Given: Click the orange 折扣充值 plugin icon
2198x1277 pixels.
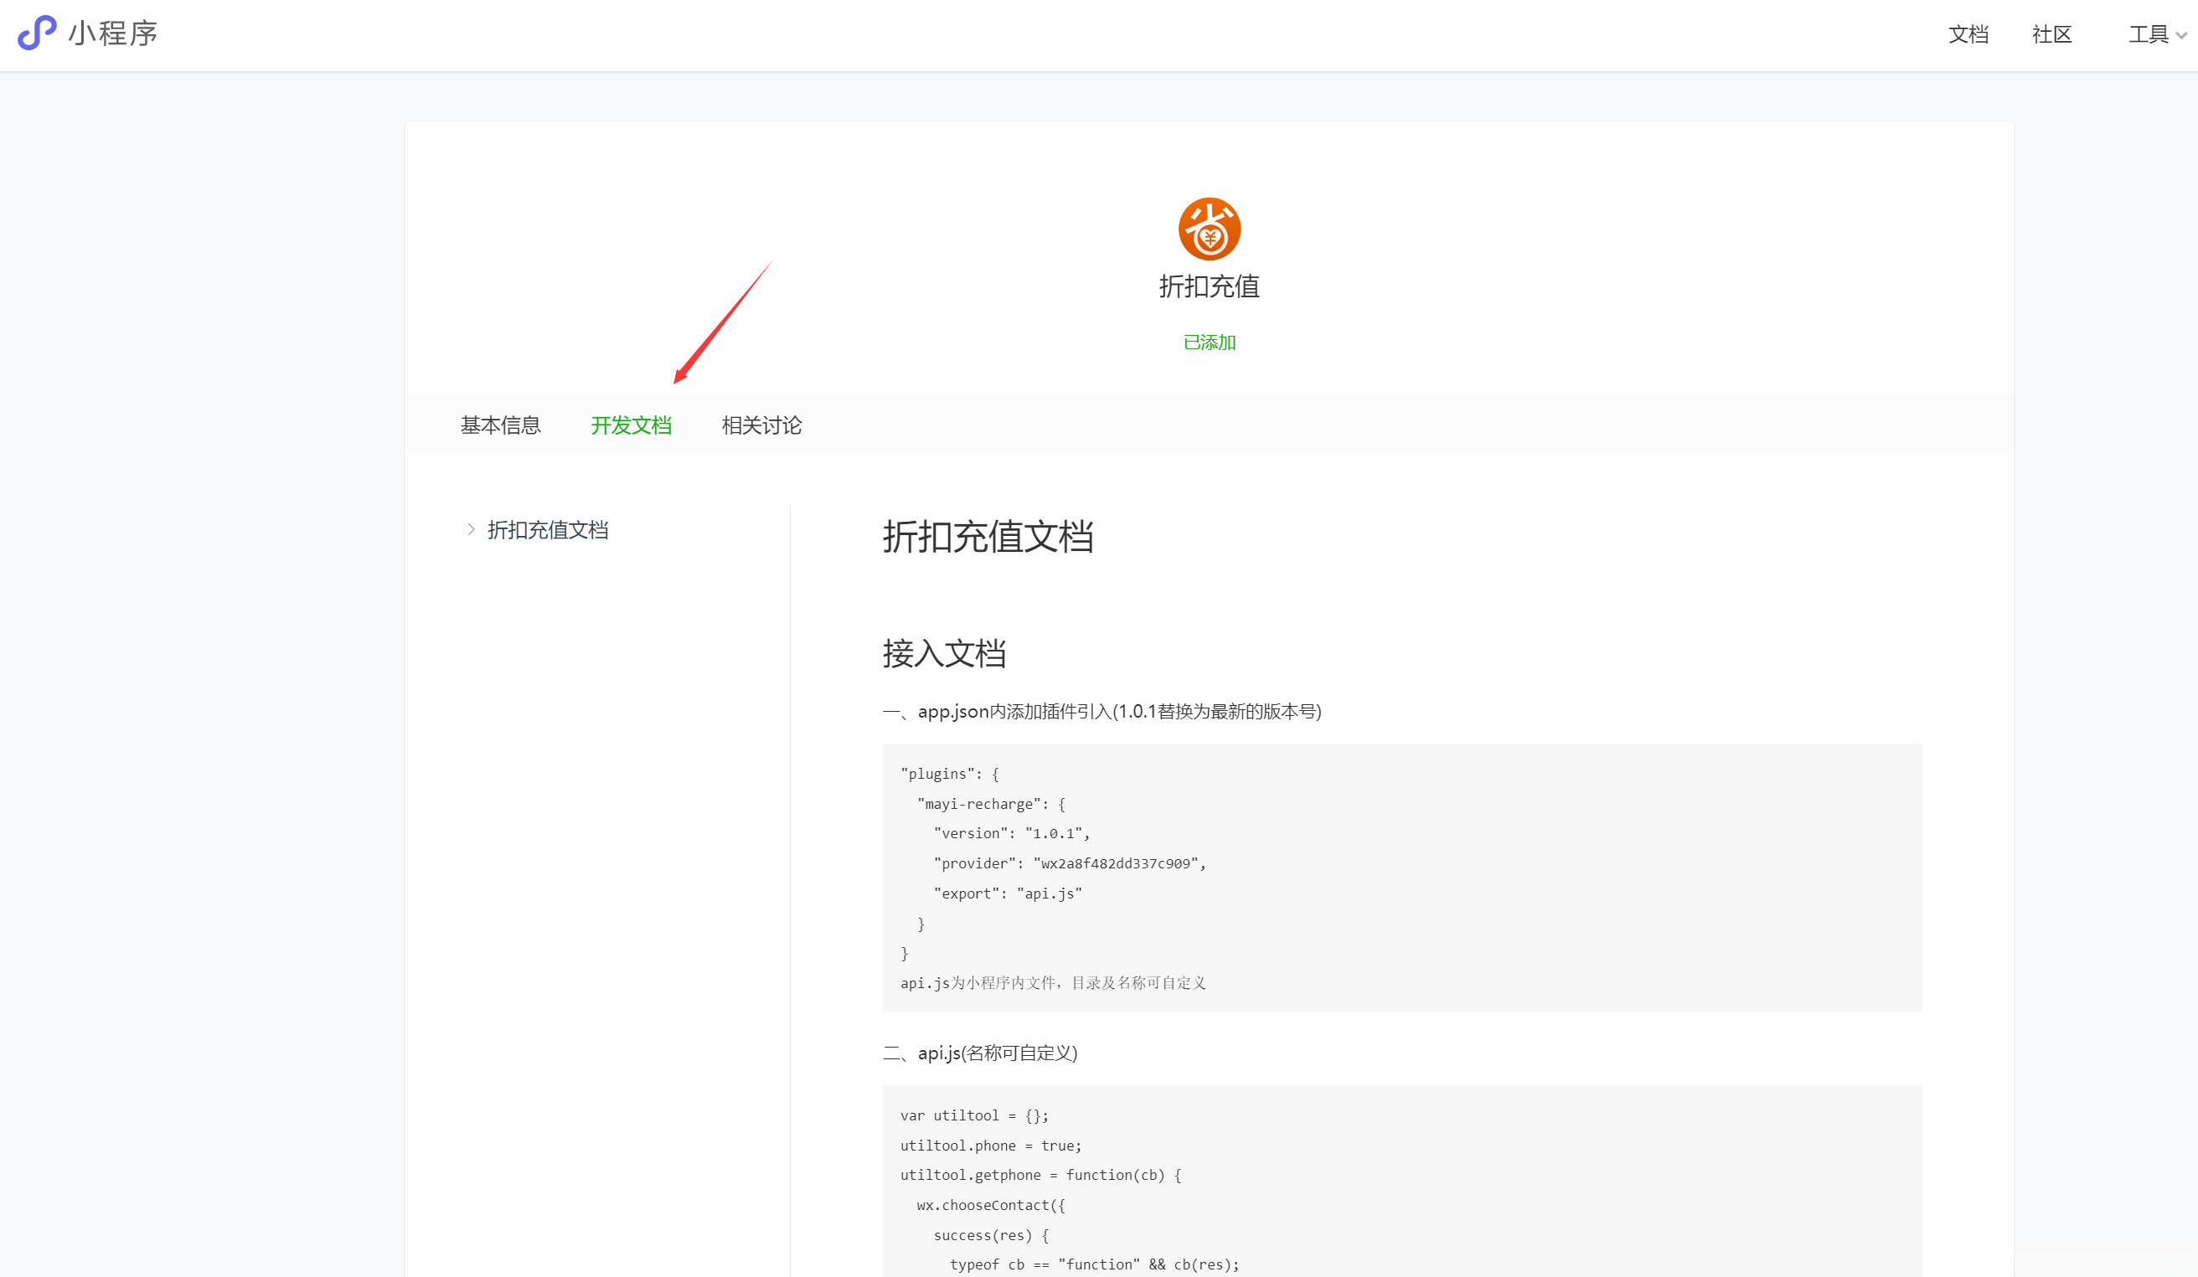Looking at the screenshot, I should point(1210,229).
